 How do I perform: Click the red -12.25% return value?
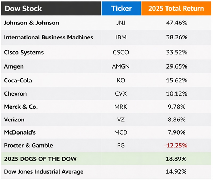pos(176,146)
